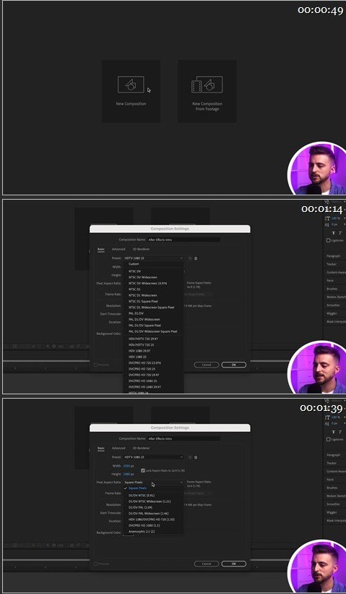
Task: Click OK in dialog with Pixel Aspect list
Action: (x=234, y=564)
